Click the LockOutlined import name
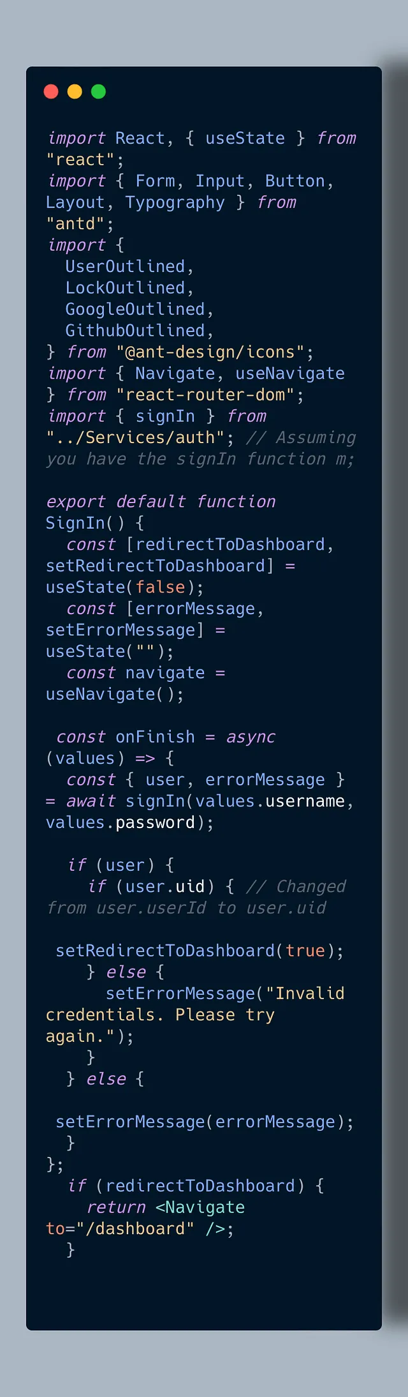Screen dimensions: 408x1397 [125, 288]
